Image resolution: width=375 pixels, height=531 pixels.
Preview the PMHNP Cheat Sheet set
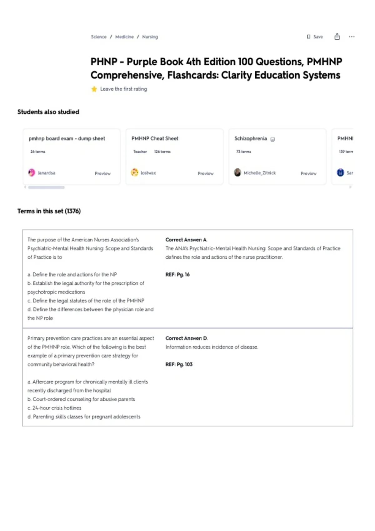pyautogui.click(x=205, y=173)
